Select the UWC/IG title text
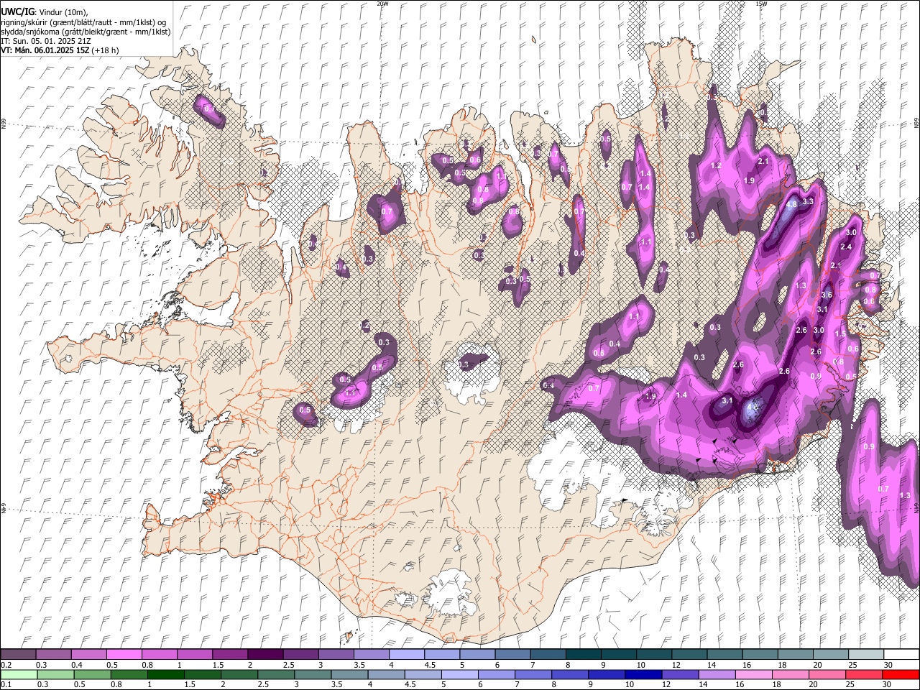 click(x=17, y=12)
